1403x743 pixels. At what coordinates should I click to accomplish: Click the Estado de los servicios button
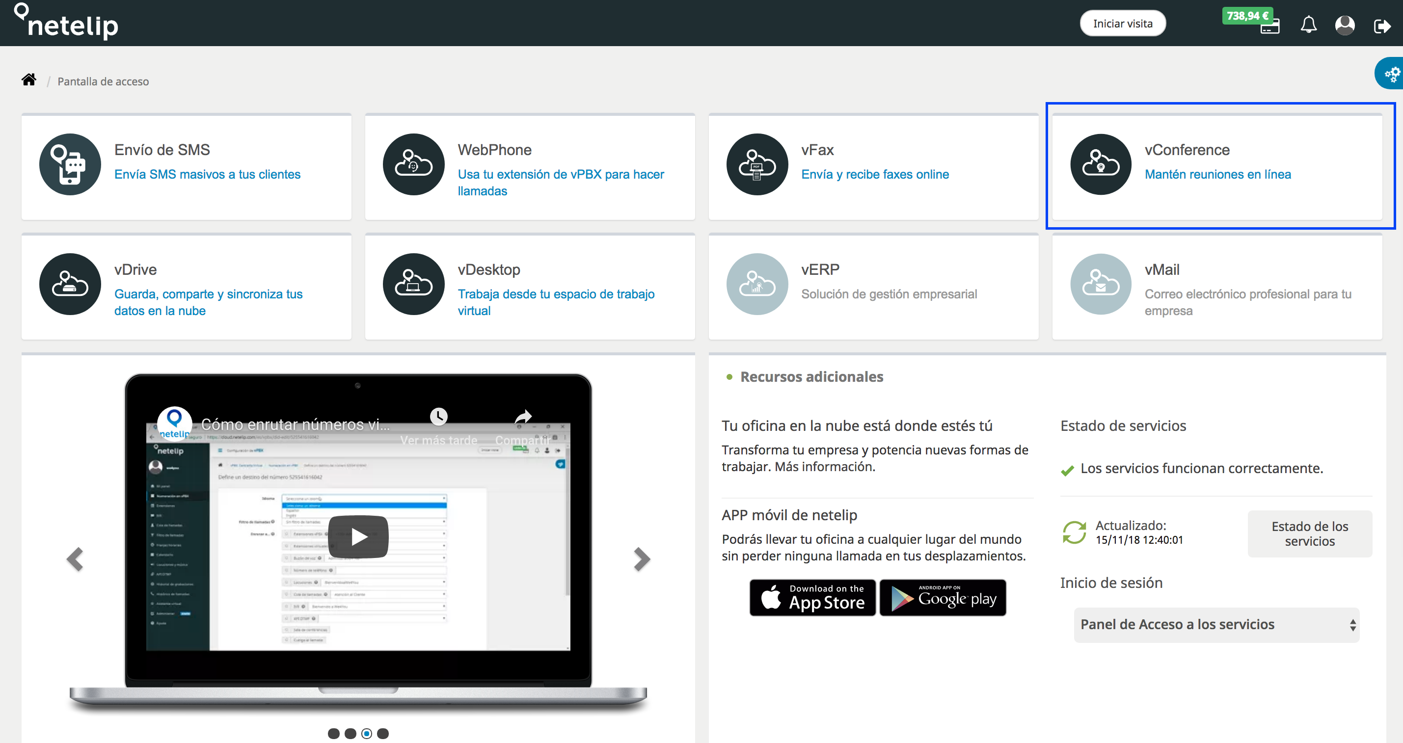[x=1309, y=533]
